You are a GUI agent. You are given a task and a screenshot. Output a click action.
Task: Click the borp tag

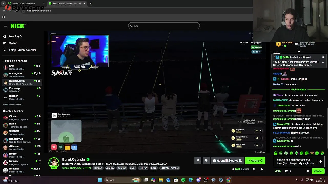point(154,168)
